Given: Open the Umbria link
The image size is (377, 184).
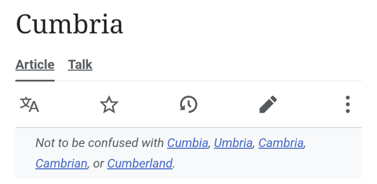Looking at the screenshot, I should click(x=233, y=143).
